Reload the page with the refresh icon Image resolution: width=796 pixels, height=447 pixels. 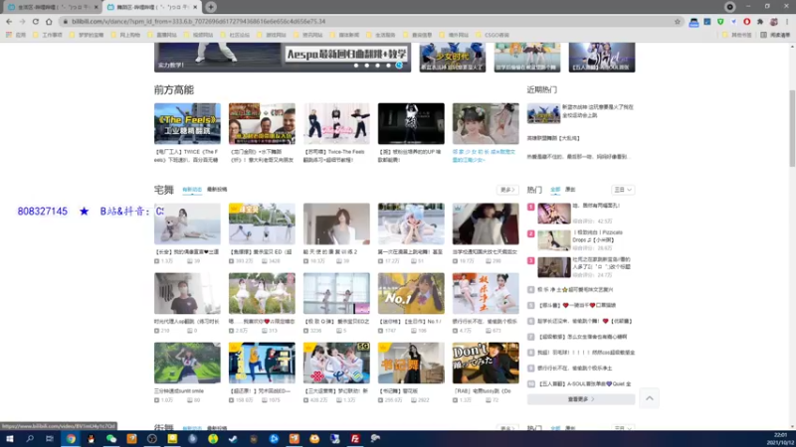[36, 22]
